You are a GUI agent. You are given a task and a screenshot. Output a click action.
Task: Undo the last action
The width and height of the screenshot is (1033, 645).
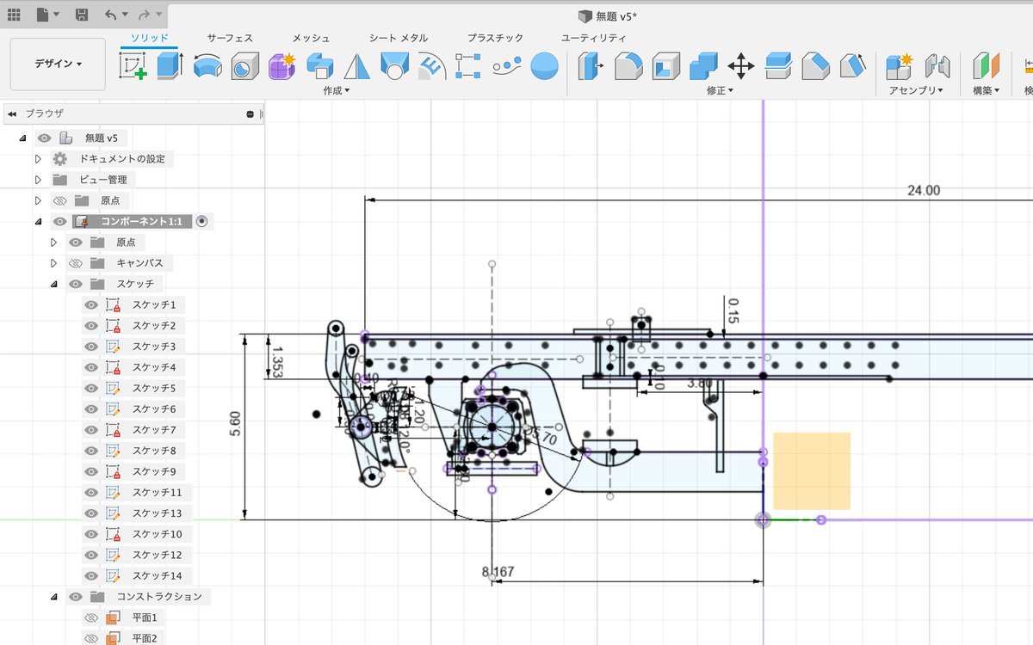click(110, 15)
